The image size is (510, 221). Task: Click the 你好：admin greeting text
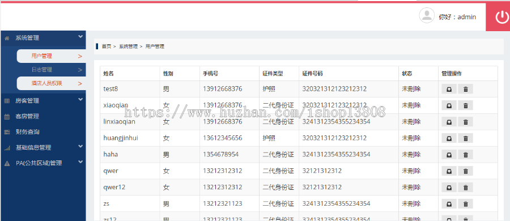click(457, 17)
